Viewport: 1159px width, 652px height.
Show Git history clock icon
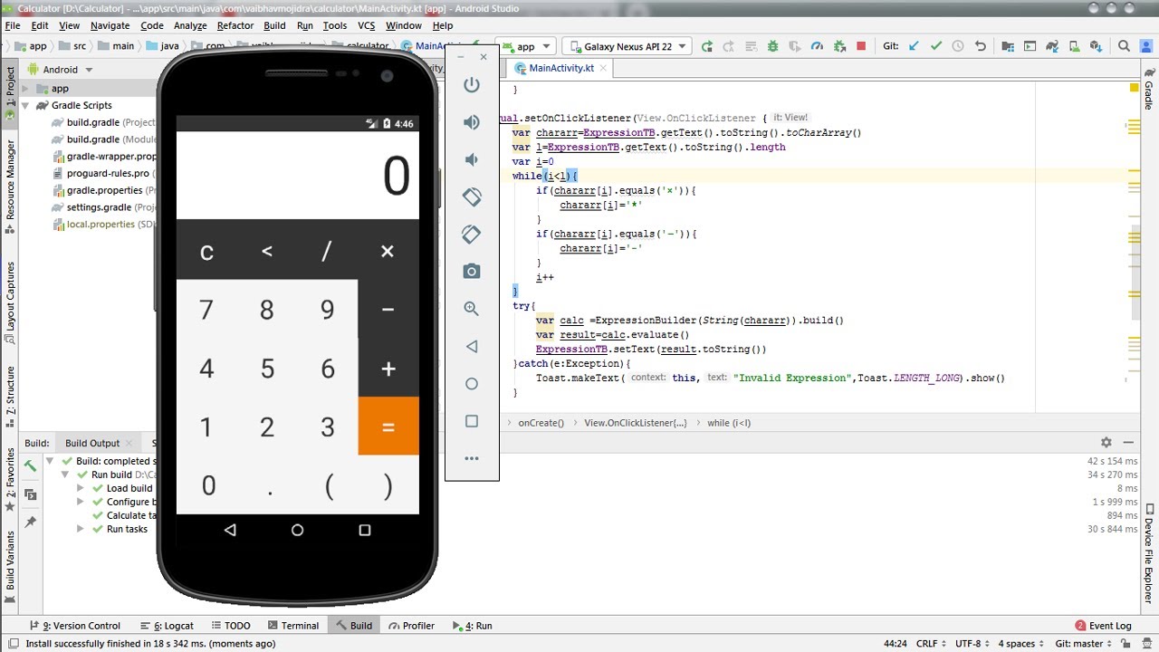point(958,46)
